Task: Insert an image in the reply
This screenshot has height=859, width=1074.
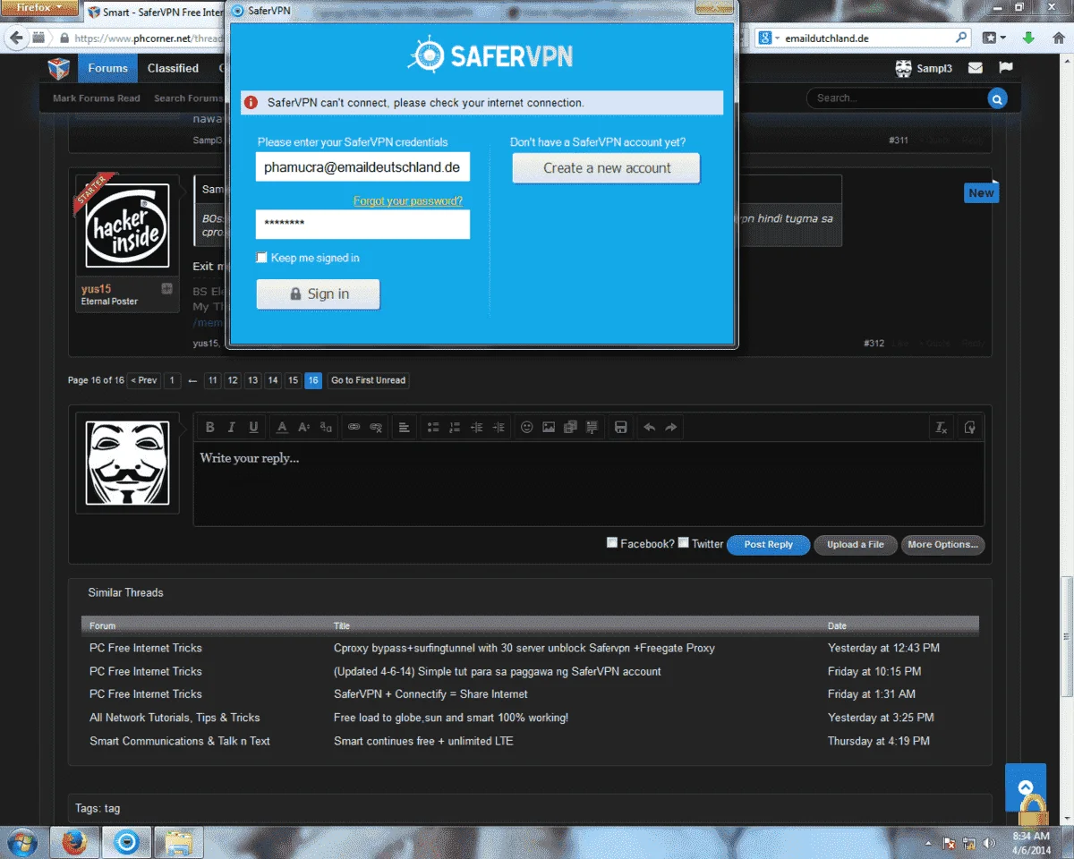Action: tap(549, 428)
